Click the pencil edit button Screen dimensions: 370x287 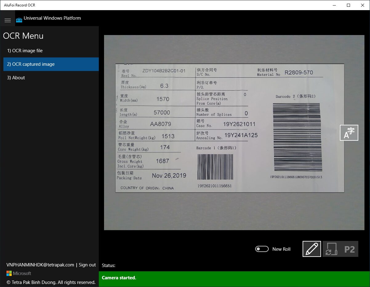pos(312,249)
